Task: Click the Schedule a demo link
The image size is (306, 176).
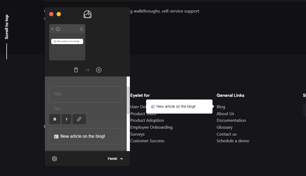Action: tap(233, 141)
